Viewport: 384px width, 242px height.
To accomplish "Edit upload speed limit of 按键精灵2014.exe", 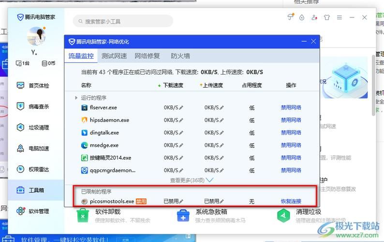I will (222, 158).
